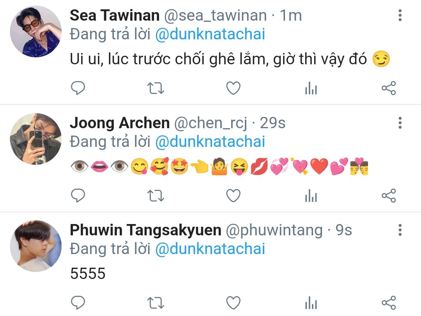Screen dimensions: 421x316
Task: Open Joong Archen's profile avatar
Action: (36, 139)
